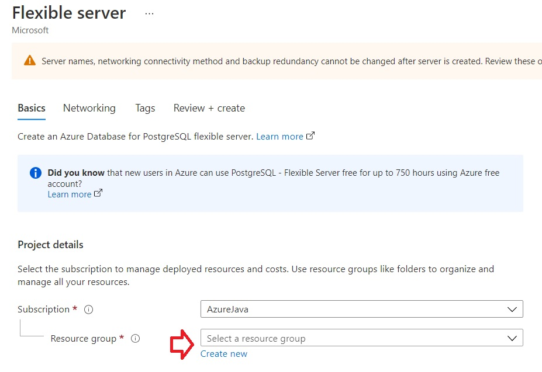
Task: Click the Resource group field label
Action: coord(83,339)
